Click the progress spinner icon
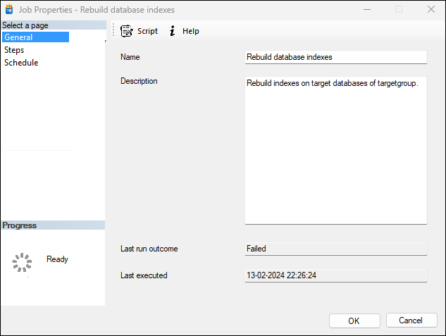446x336 pixels. coord(23,263)
